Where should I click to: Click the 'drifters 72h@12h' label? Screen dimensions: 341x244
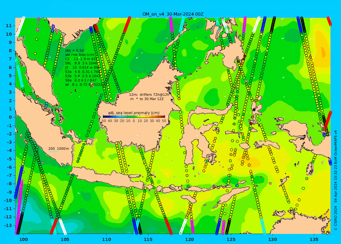[x=154, y=95]
